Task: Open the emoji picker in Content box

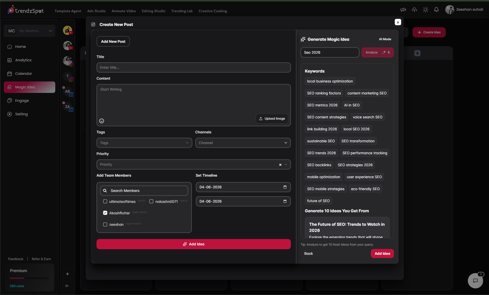Action: pyautogui.click(x=102, y=121)
